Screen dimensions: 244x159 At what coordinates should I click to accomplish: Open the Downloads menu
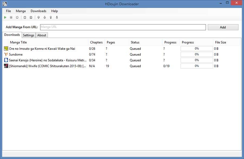[x=38, y=11]
